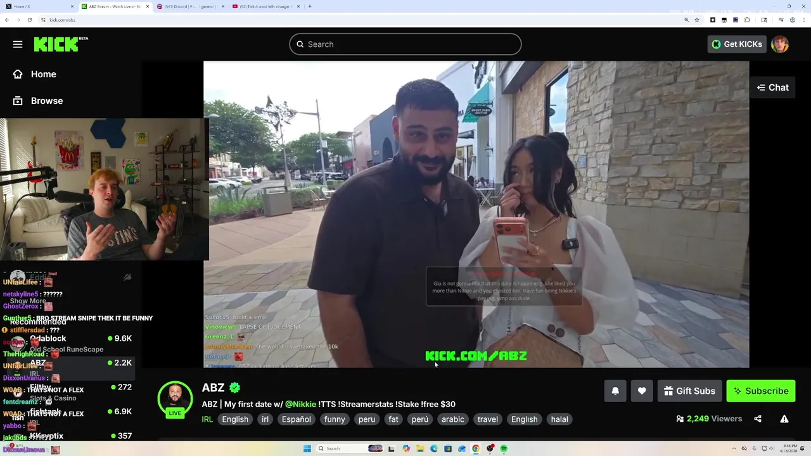Viewport: 811px width, 456px height.
Task: Select the peru tag
Action: 367,419
